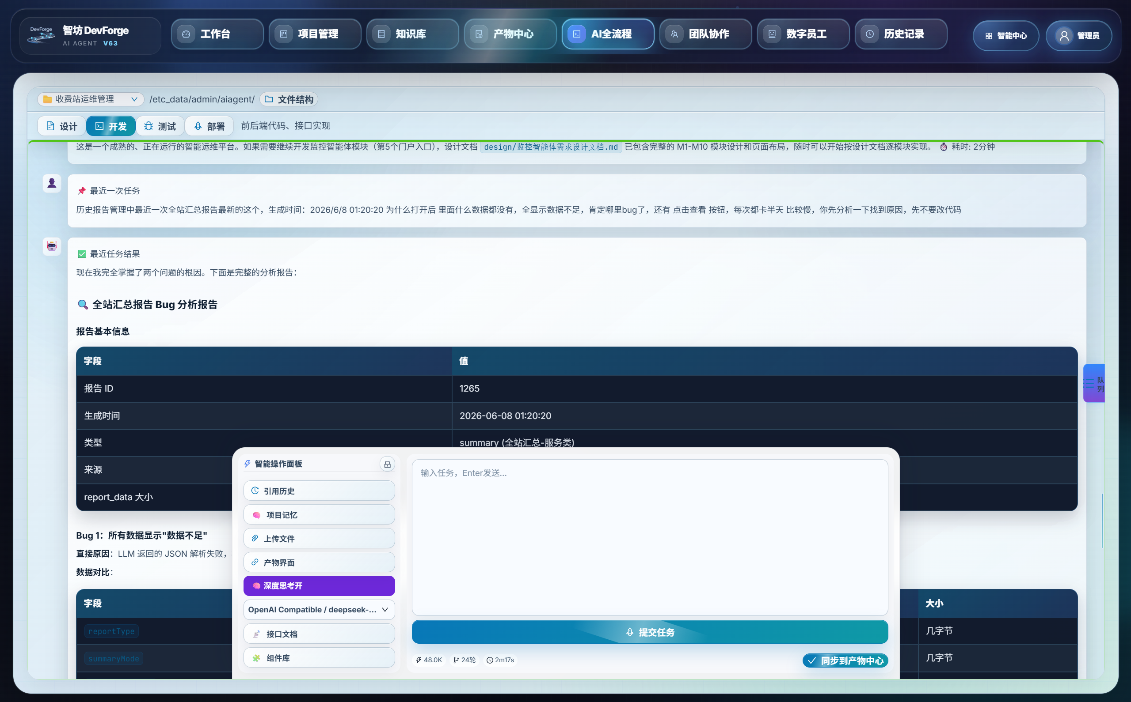Click the 24轮 rounds indicator
Viewport: 1131px width, 702px height.
coord(465,660)
